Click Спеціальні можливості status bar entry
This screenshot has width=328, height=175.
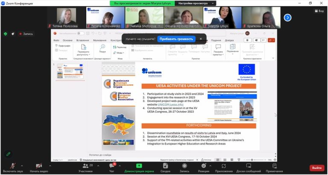click(98, 160)
